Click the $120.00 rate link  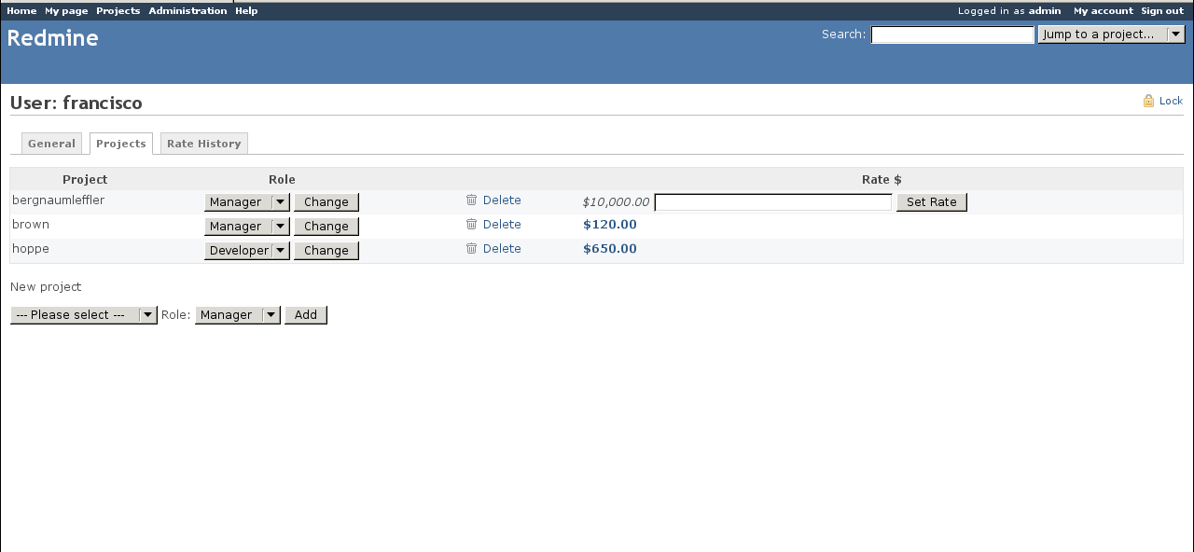point(610,225)
